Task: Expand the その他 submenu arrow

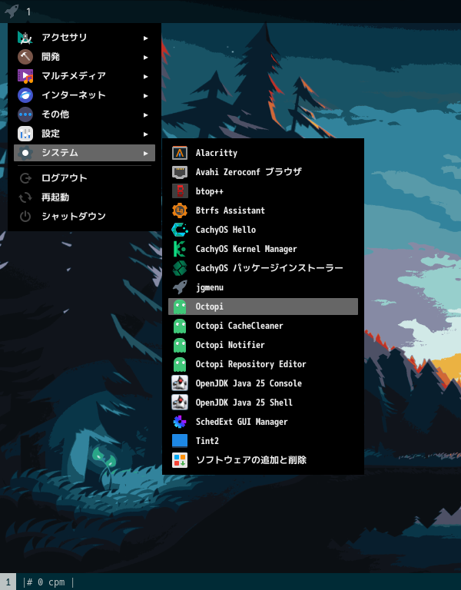Action: (146, 114)
